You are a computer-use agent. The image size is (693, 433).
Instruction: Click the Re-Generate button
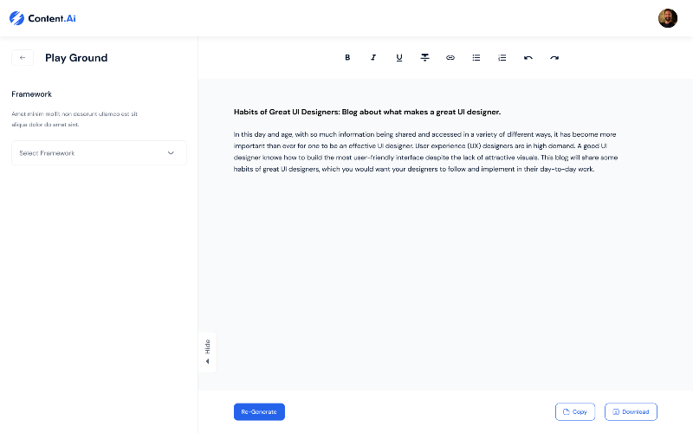(259, 412)
